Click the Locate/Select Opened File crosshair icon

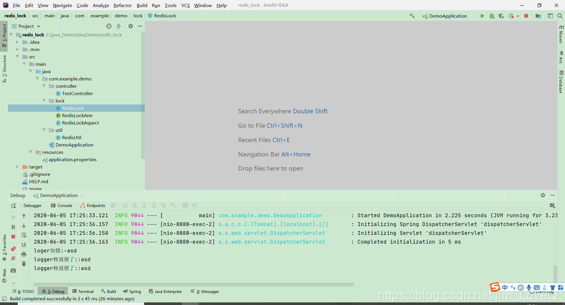click(x=109, y=26)
